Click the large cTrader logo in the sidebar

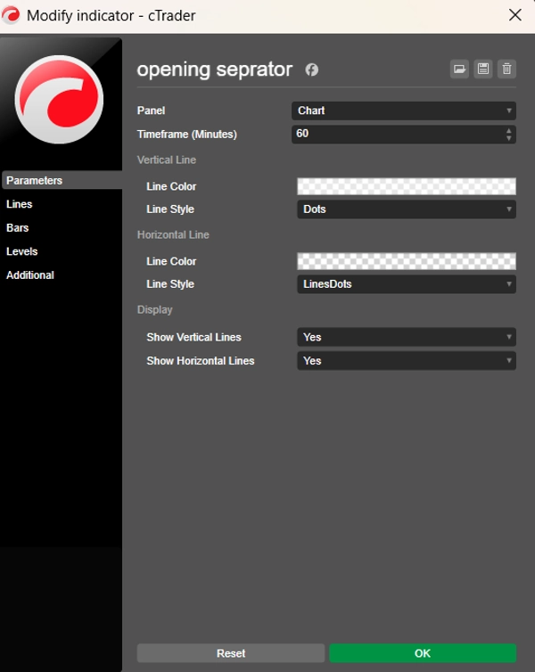coord(59,100)
